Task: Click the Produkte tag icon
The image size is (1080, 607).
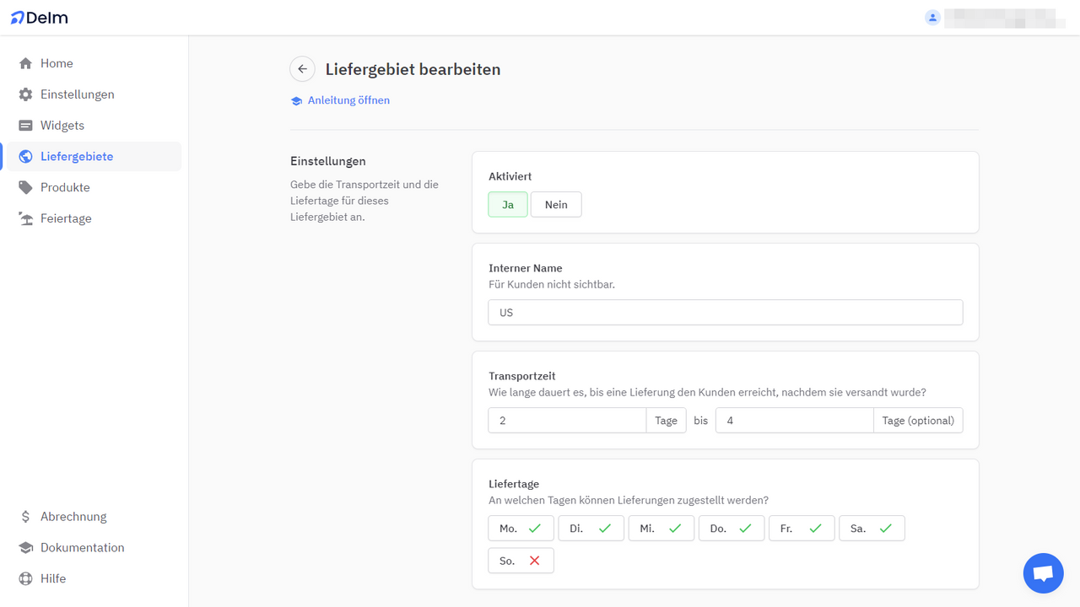Action: pyautogui.click(x=25, y=187)
